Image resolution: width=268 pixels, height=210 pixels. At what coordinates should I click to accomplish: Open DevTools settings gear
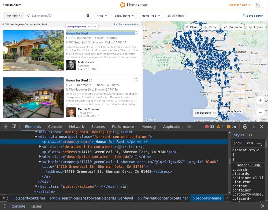pyautogui.click(x=245, y=127)
